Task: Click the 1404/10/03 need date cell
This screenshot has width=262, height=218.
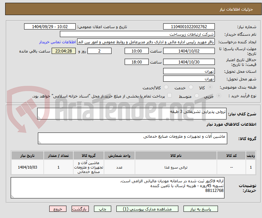Action: 28,167
